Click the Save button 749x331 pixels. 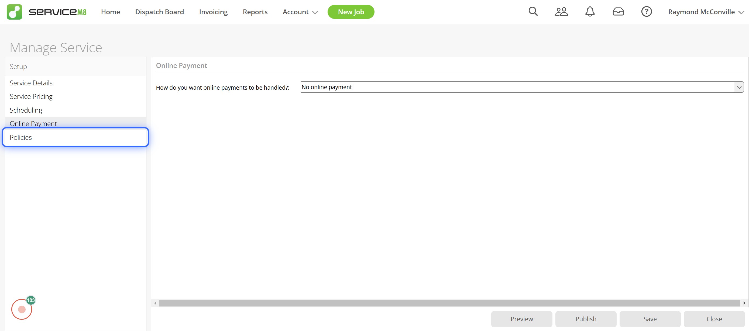click(x=650, y=319)
